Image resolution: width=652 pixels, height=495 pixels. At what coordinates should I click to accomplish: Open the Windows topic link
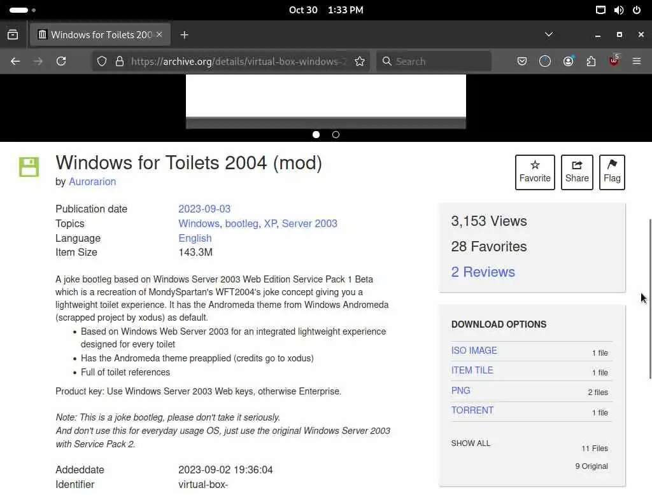click(199, 223)
